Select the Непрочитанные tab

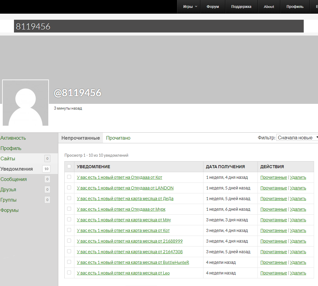tap(80, 138)
